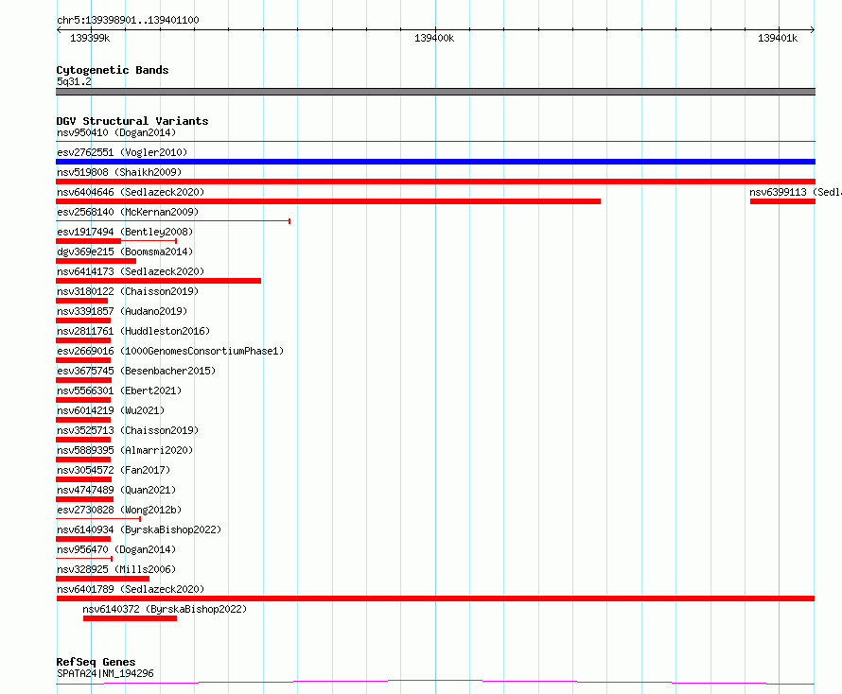Click dgv369e215 (Boomsma2014) label
This screenshot has width=842, height=694.
click(125, 252)
